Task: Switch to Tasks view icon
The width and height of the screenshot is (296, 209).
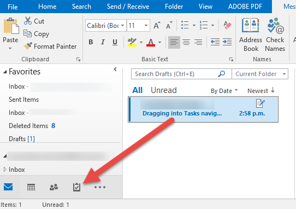Action: pyautogui.click(x=76, y=187)
